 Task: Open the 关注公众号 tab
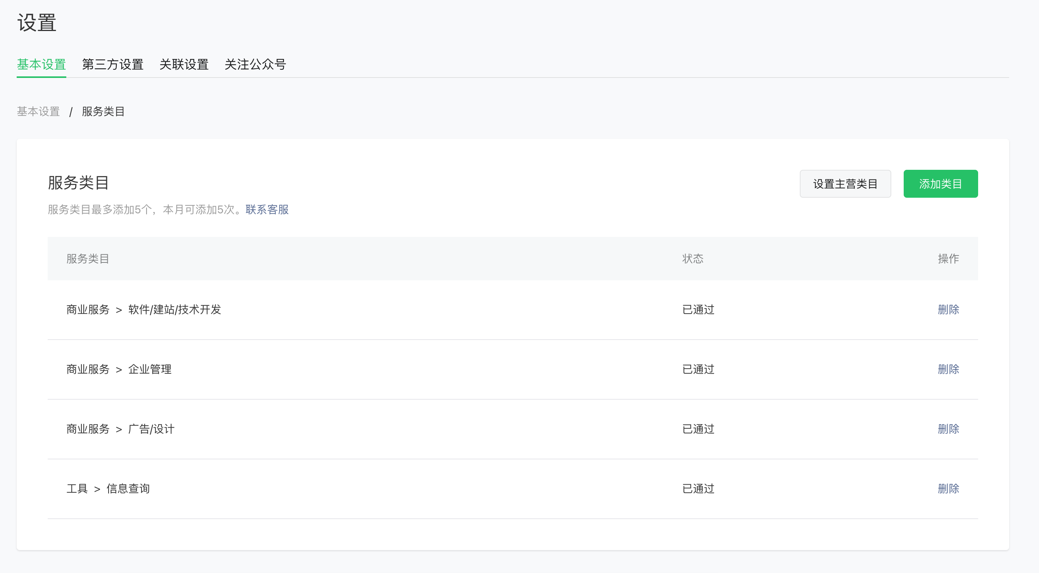[255, 64]
